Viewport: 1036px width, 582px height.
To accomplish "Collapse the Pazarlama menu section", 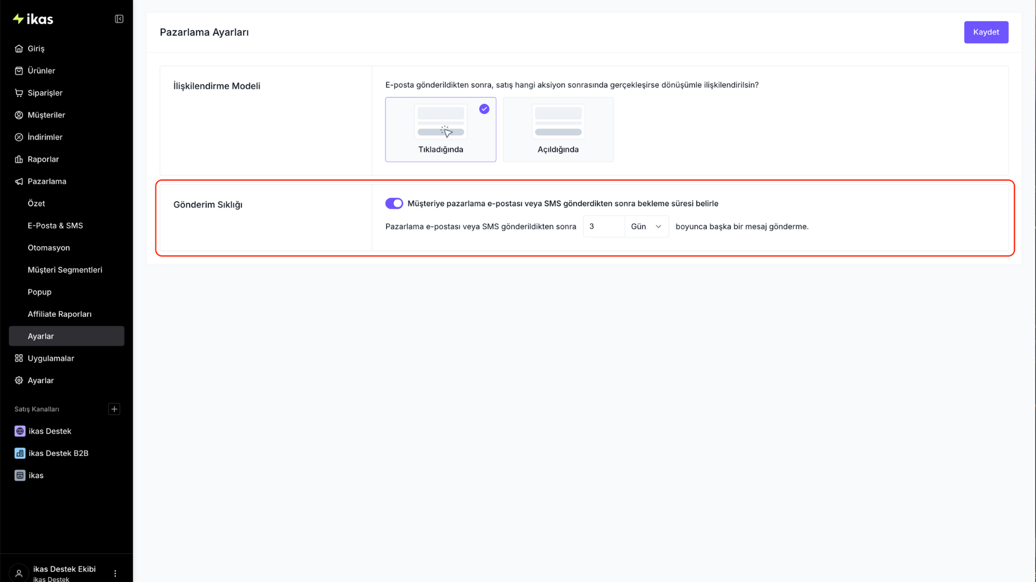I will (x=66, y=181).
